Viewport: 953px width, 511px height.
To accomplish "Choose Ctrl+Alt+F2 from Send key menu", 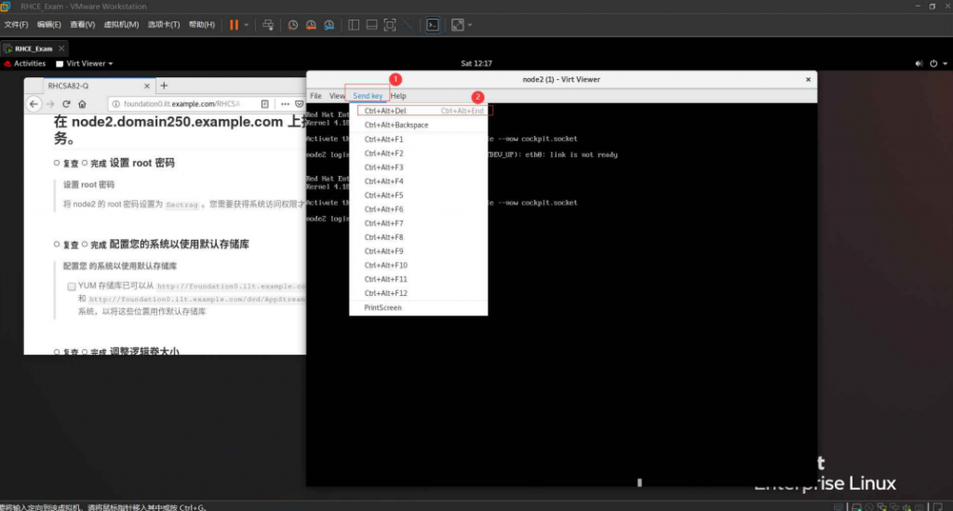I will pyautogui.click(x=418, y=154).
